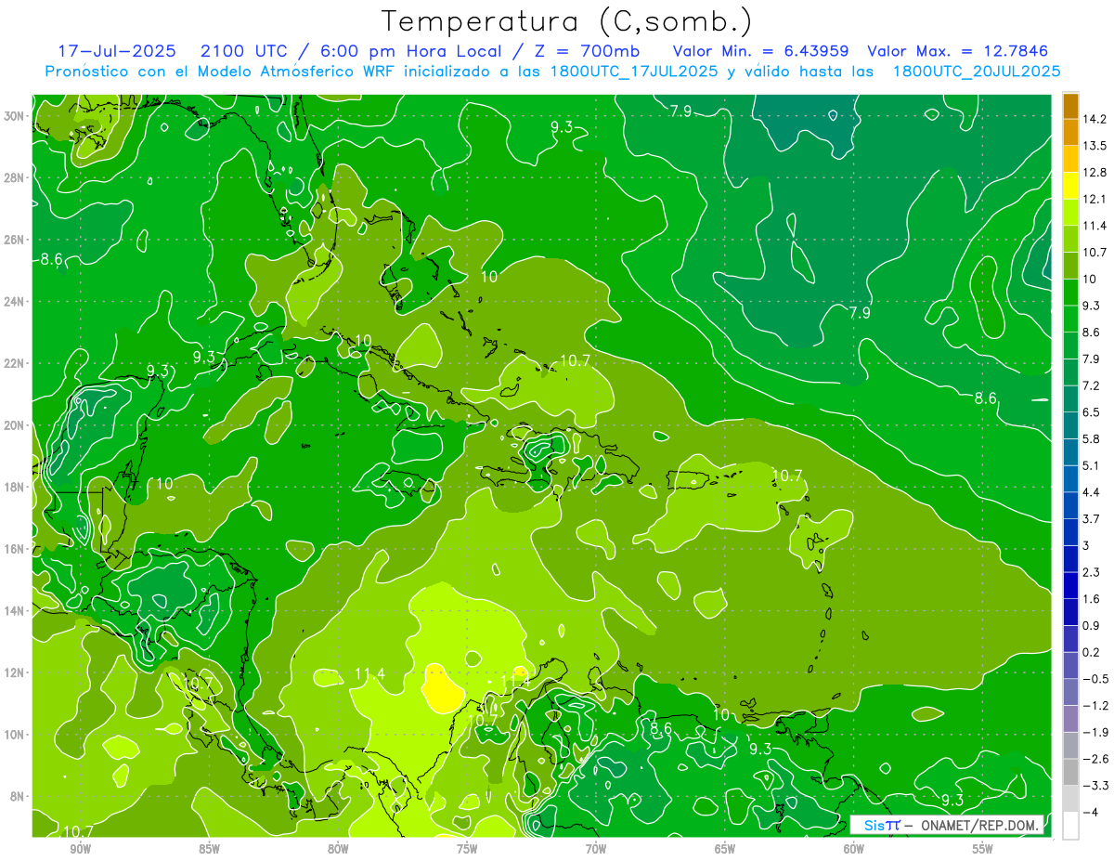Click the 18N latitude axis label
1114x861 pixels.
(x=15, y=487)
